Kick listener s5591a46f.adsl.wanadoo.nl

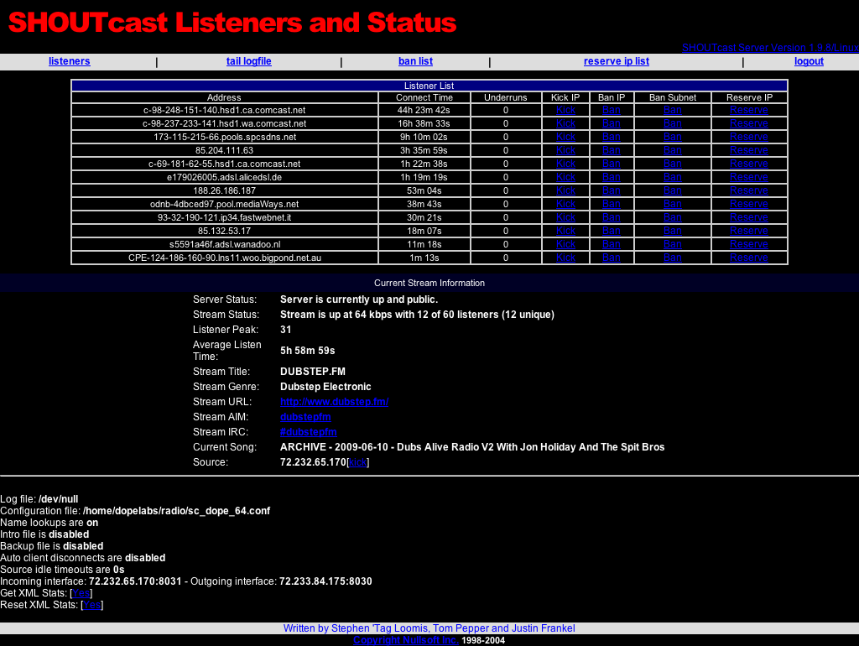tap(565, 244)
